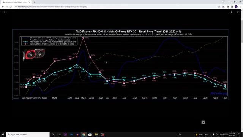Open Task View on the taskbar
The image size is (243, 137).
(59, 134)
